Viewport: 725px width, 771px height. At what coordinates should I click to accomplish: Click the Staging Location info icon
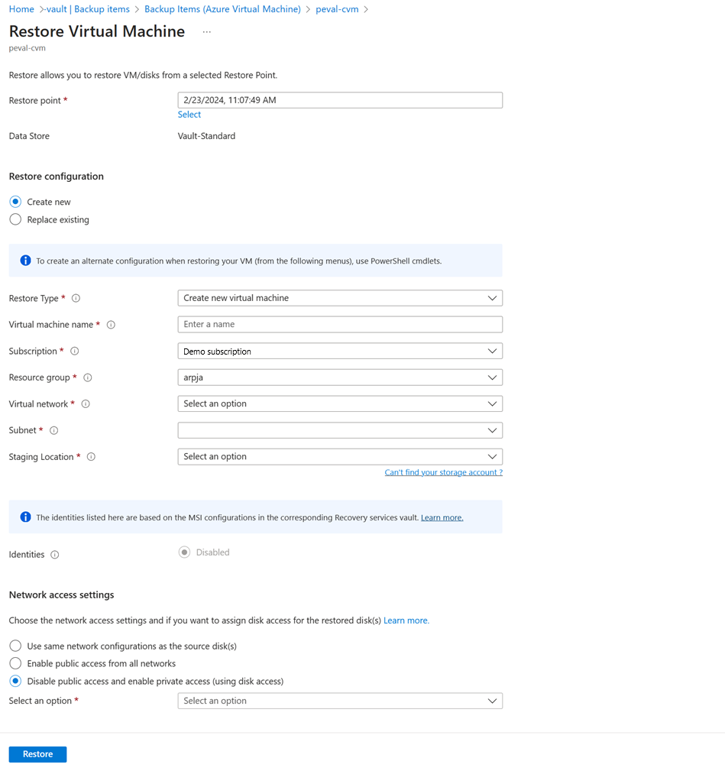click(x=91, y=457)
